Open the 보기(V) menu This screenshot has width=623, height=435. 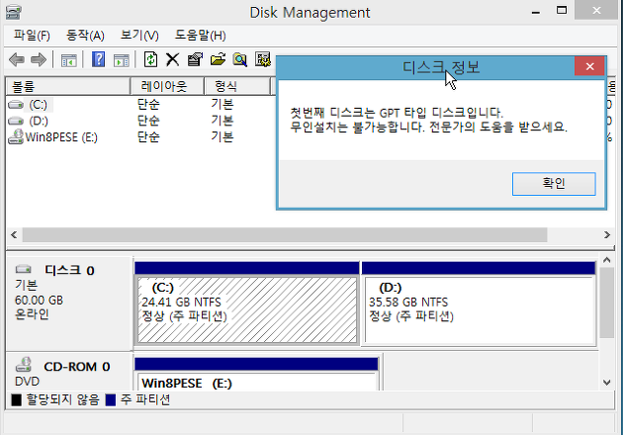coord(139,36)
